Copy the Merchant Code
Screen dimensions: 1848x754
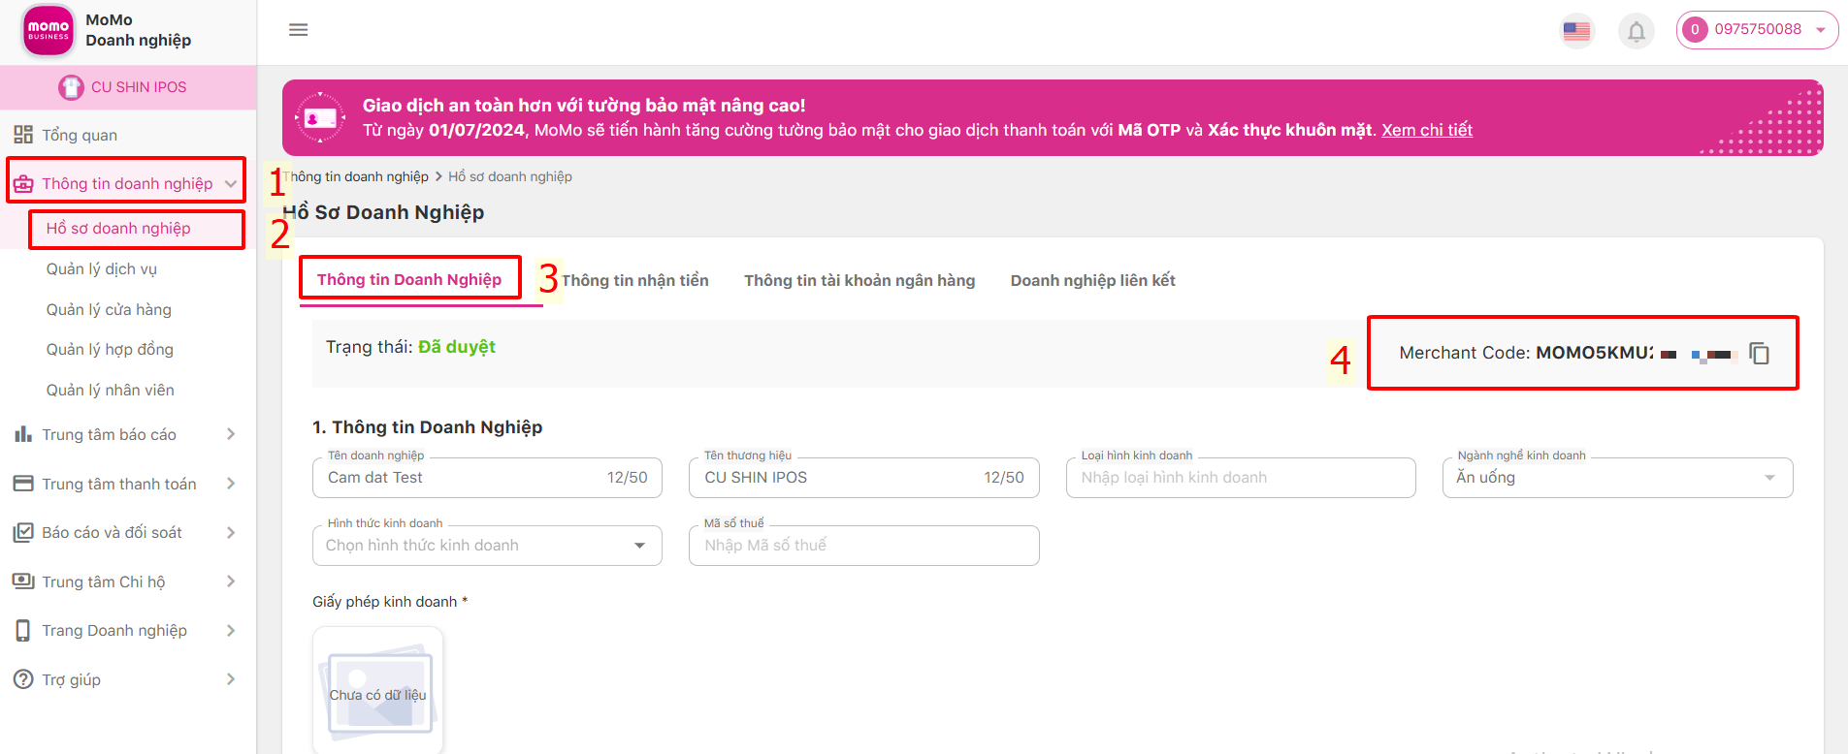(x=1759, y=354)
